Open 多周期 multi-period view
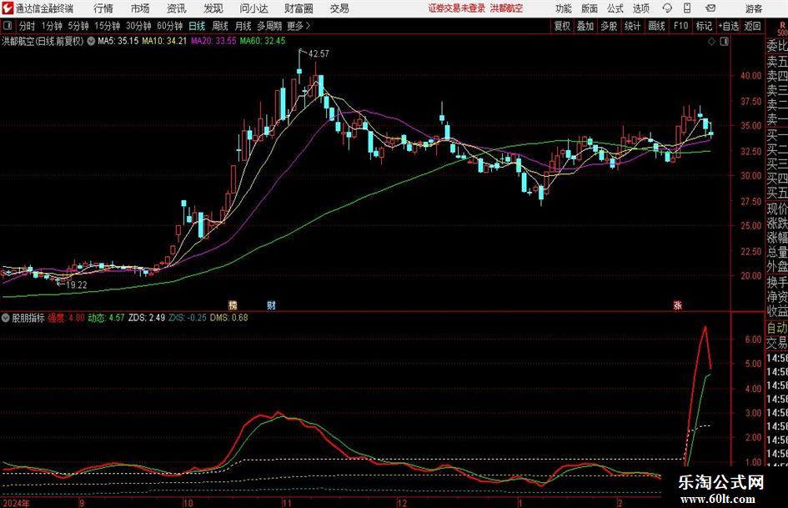The image size is (788, 508). pyautogui.click(x=269, y=26)
